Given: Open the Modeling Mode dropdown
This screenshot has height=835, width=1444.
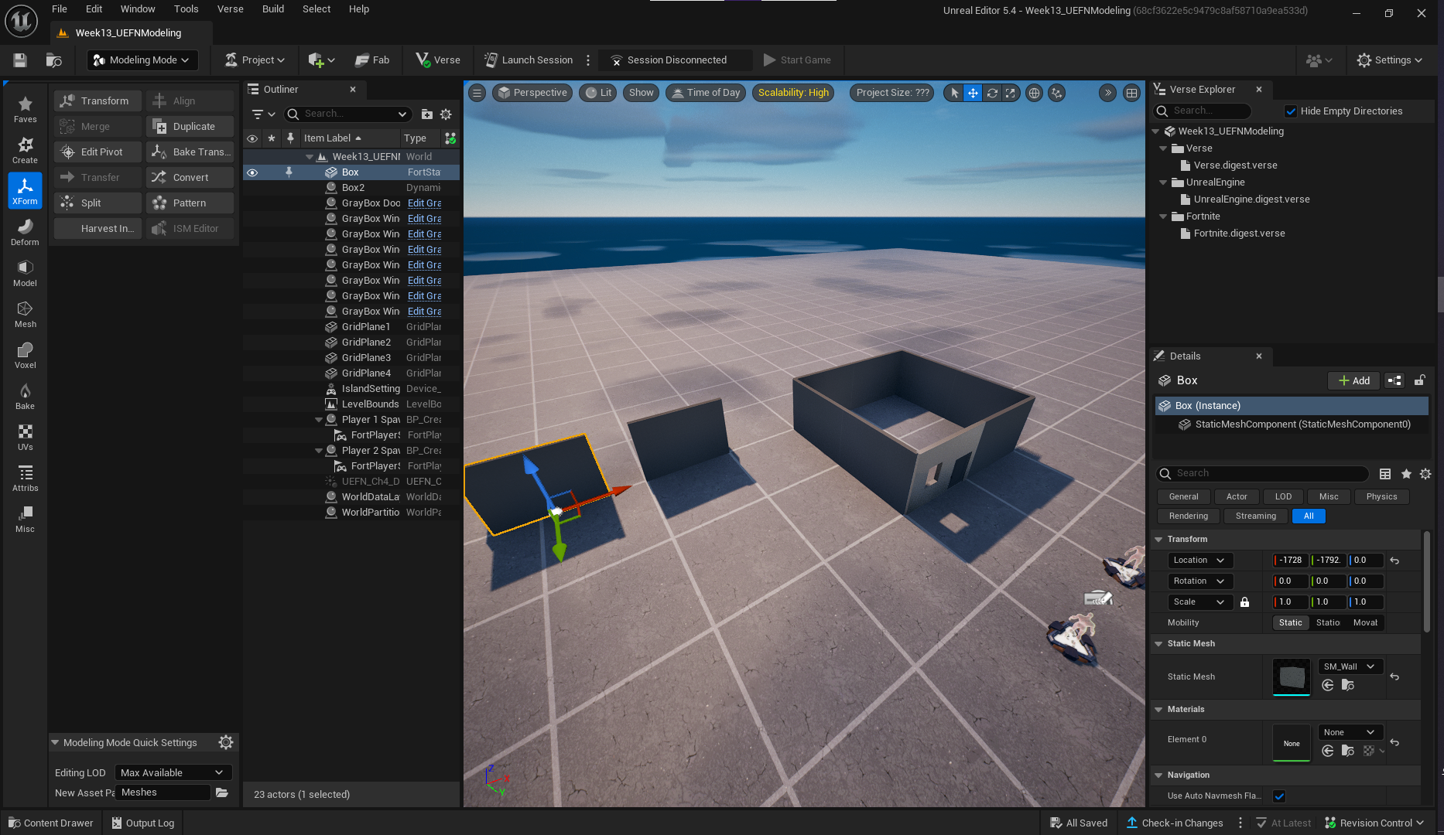Looking at the screenshot, I should point(142,60).
